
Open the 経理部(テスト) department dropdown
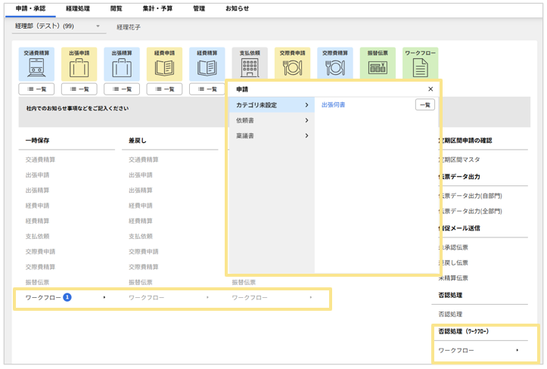pyautogui.click(x=57, y=26)
